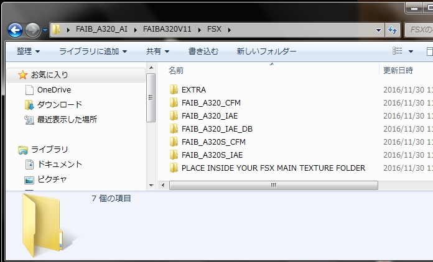Click file list horizontal scroll left arrow
433x262 pixels.
[x=163, y=185]
